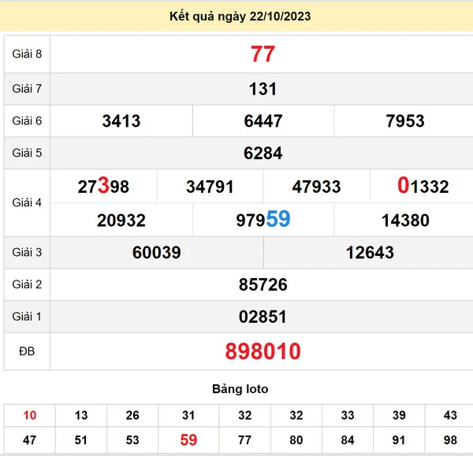Click the Bảng loto heading
The image size is (473, 456).
(240, 389)
